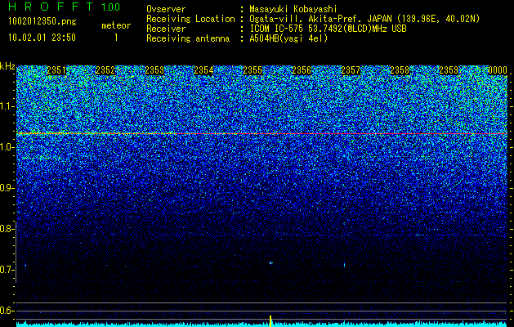Select the meteor label
Screen dimensions: 514x327
116,25
